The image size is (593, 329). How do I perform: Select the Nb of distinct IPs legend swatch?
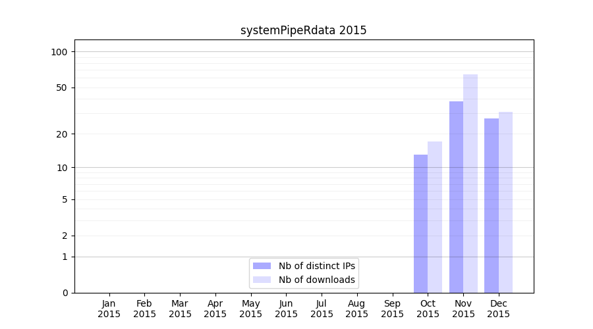click(262, 266)
